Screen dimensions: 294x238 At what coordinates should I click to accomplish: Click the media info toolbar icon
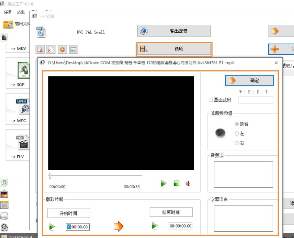click(74, 50)
